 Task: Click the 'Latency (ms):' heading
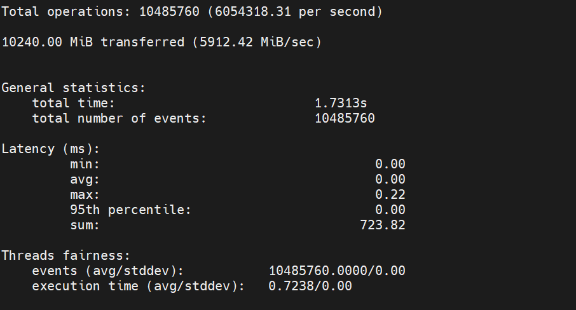pos(51,149)
